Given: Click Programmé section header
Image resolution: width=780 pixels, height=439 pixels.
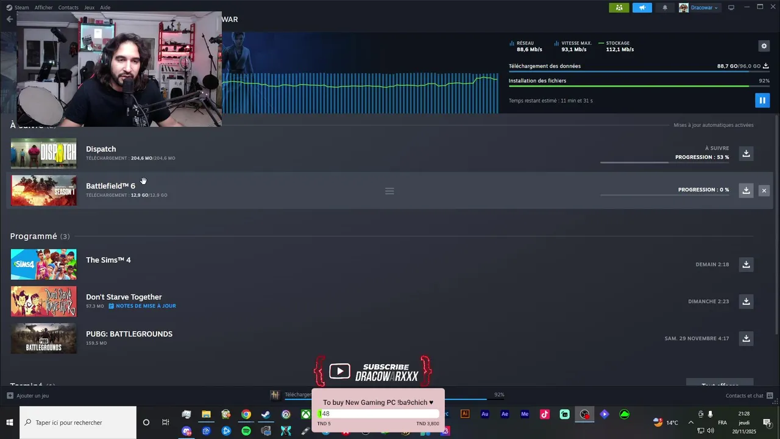Looking at the screenshot, I should click(40, 236).
